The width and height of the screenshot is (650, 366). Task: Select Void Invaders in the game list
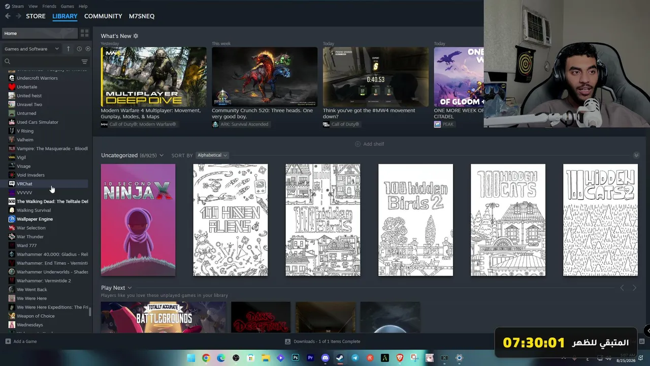point(30,175)
